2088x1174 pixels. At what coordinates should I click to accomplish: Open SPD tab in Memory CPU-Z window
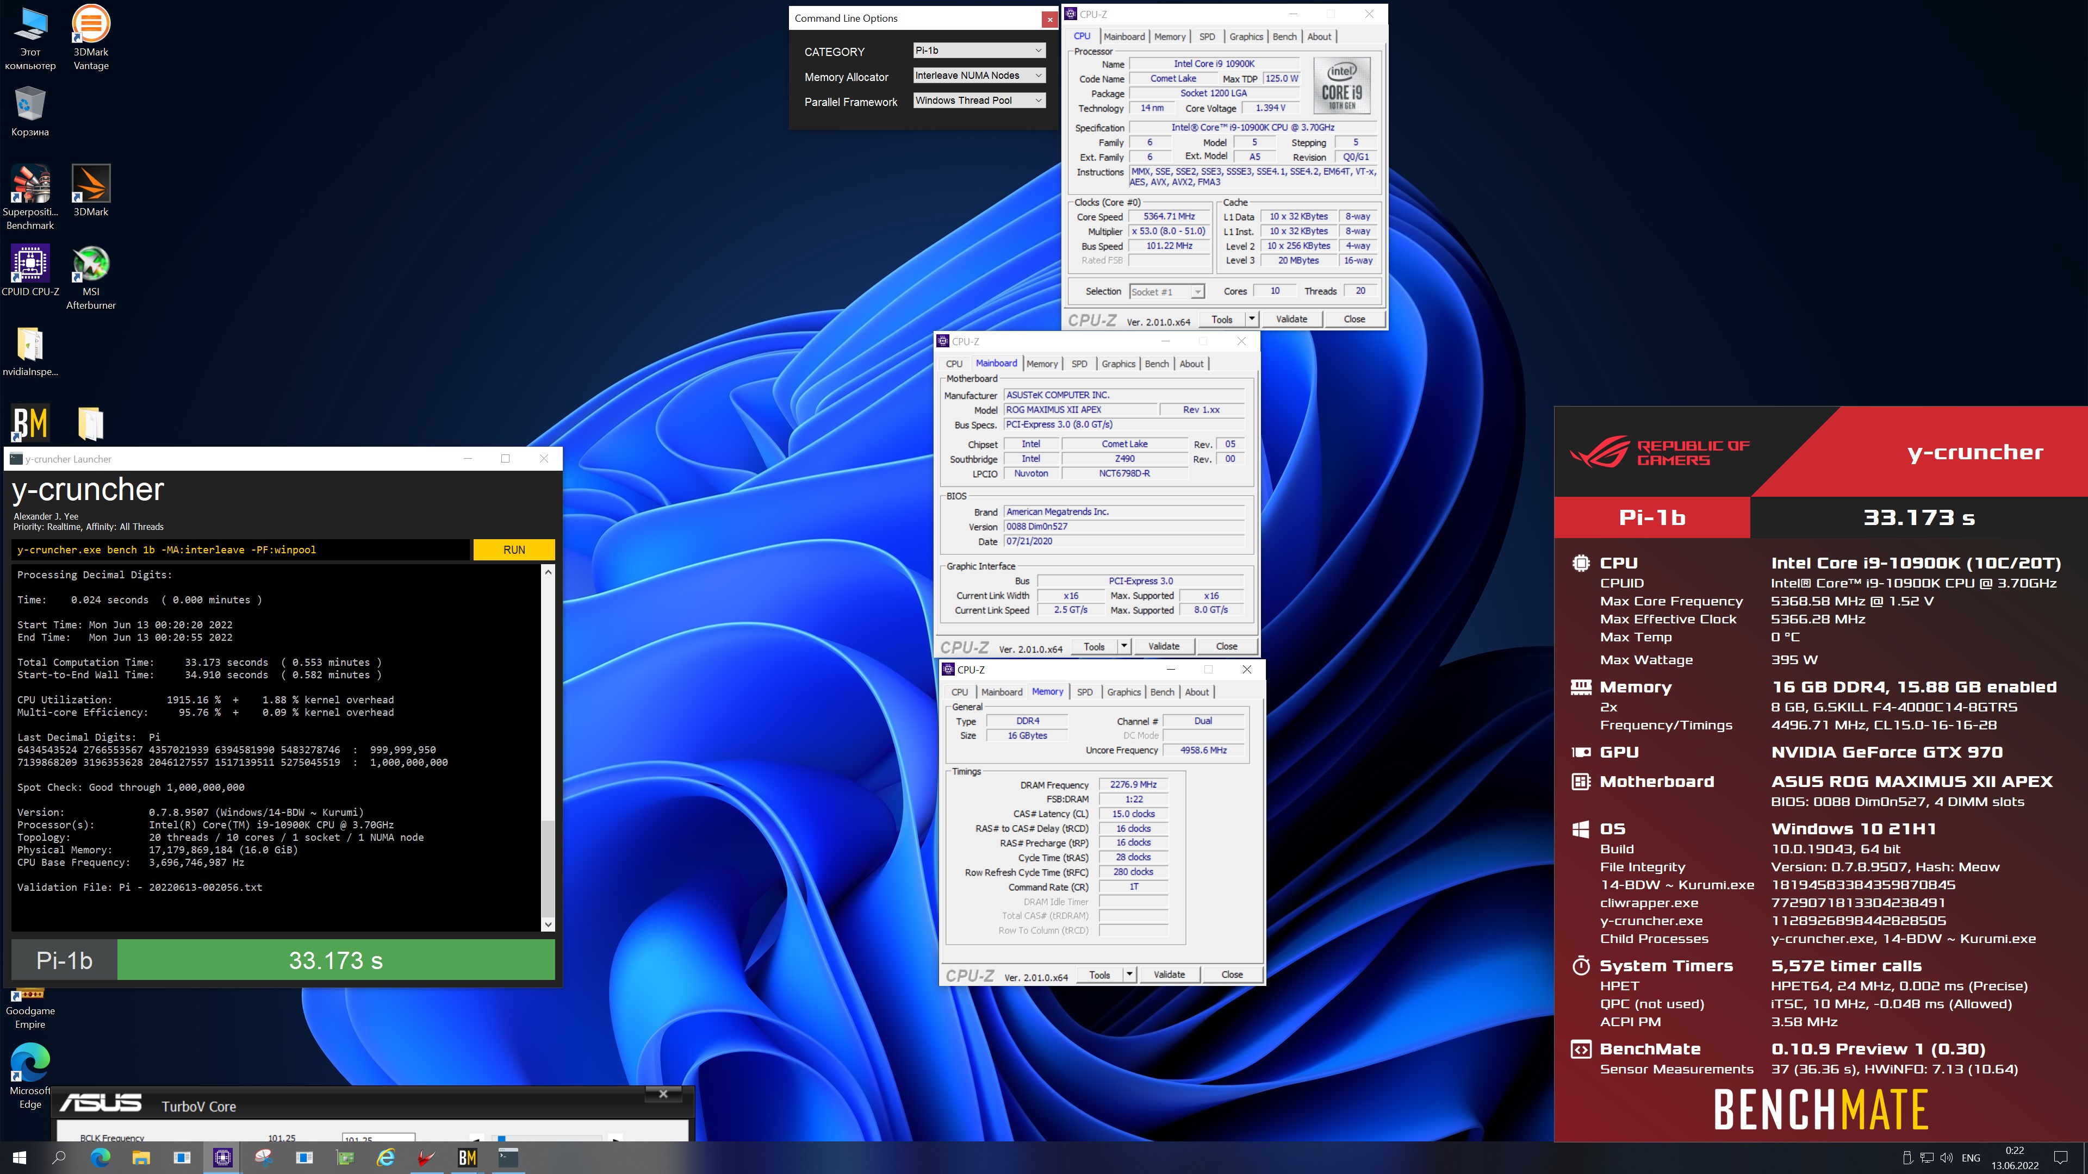pyautogui.click(x=1085, y=692)
